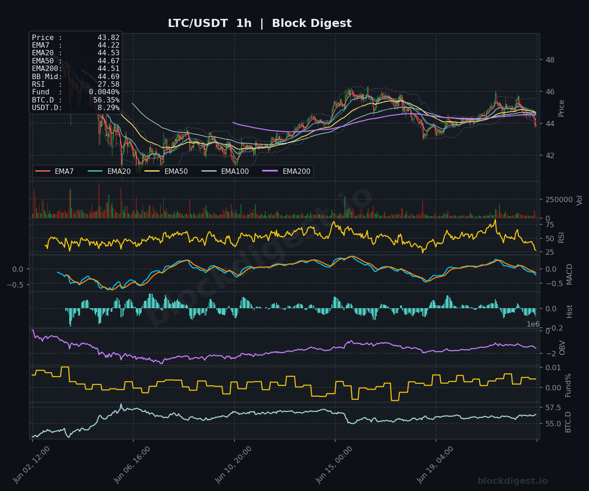Click the 57.5 BTC.D axis tick
This screenshot has height=491, width=589.
(x=553, y=407)
